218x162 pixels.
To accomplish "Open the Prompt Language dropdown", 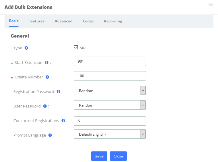I will tap(110, 134).
